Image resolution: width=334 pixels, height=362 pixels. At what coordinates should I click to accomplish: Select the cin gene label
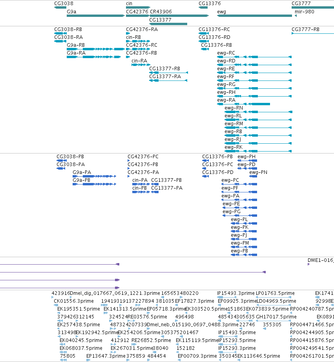point(129,4)
